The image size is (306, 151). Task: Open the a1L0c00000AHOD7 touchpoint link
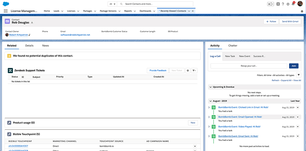(18, 146)
